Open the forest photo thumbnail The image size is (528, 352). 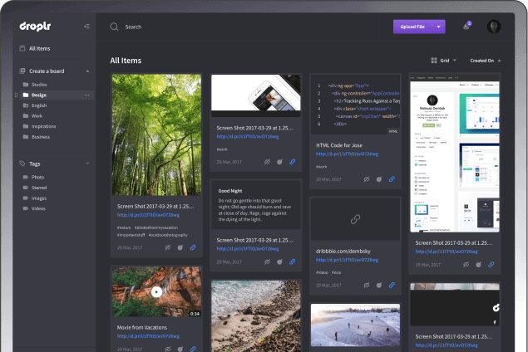tap(156, 134)
